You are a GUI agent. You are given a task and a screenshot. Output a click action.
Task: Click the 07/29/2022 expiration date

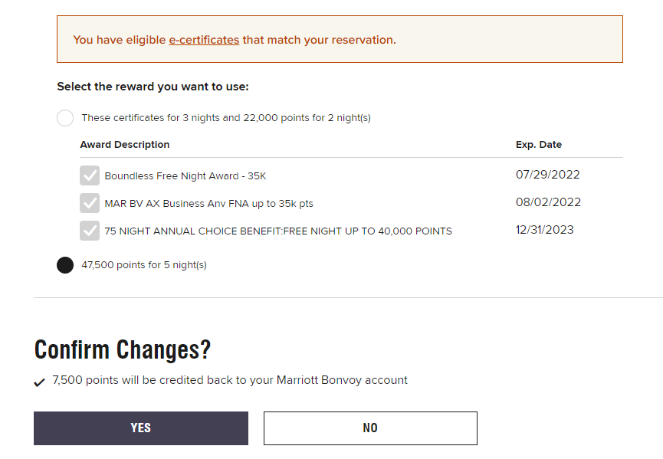[547, 175]
